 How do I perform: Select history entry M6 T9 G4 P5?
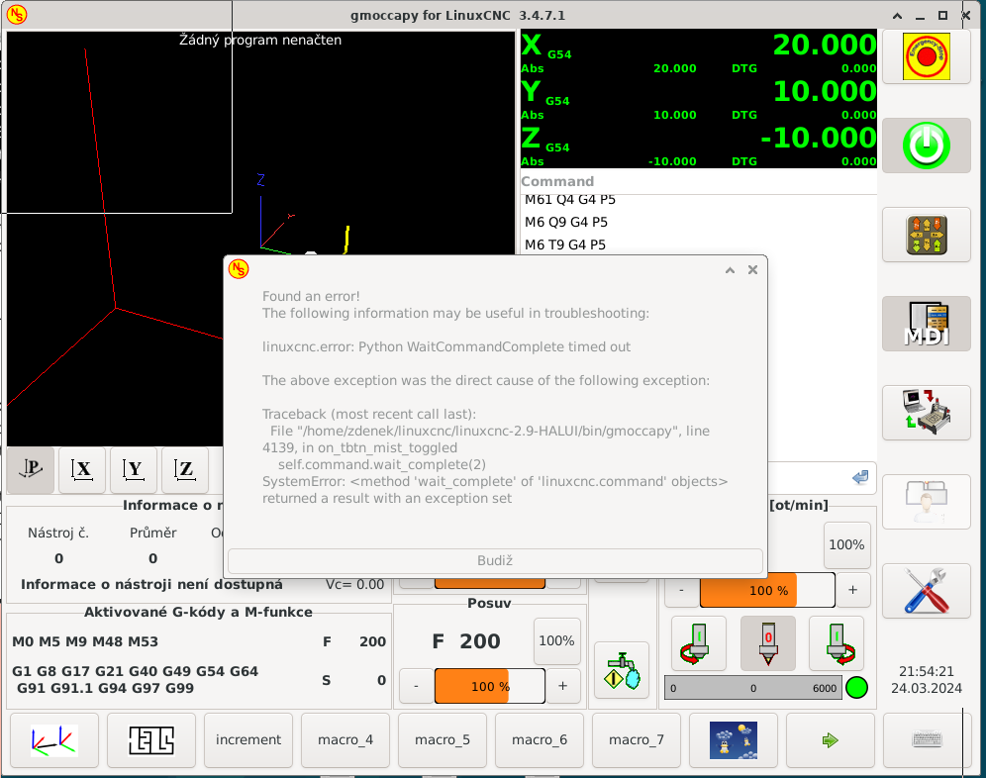699,244
